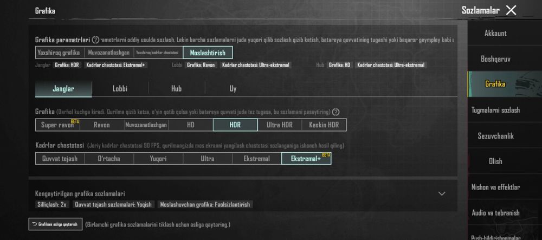The width and height of the screenshot is (542, 240).
Task: Close the Sozlamalar settings screen
Action: 511,10
